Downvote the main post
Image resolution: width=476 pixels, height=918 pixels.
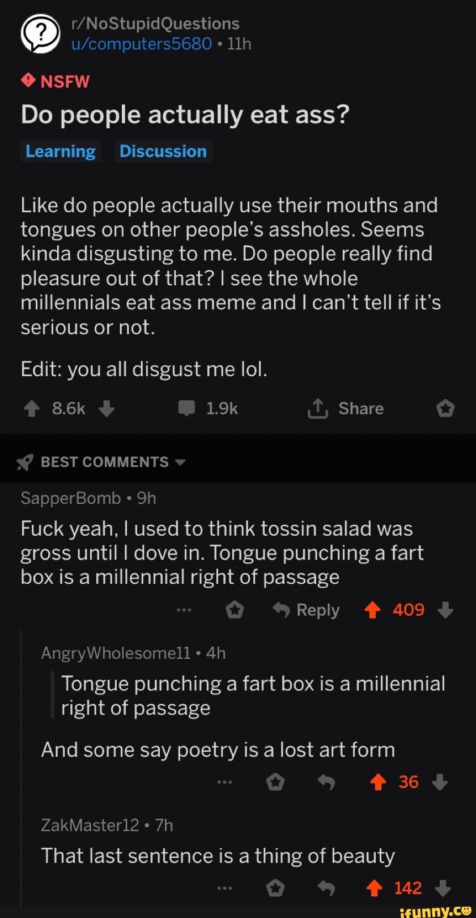coord(107,409)
